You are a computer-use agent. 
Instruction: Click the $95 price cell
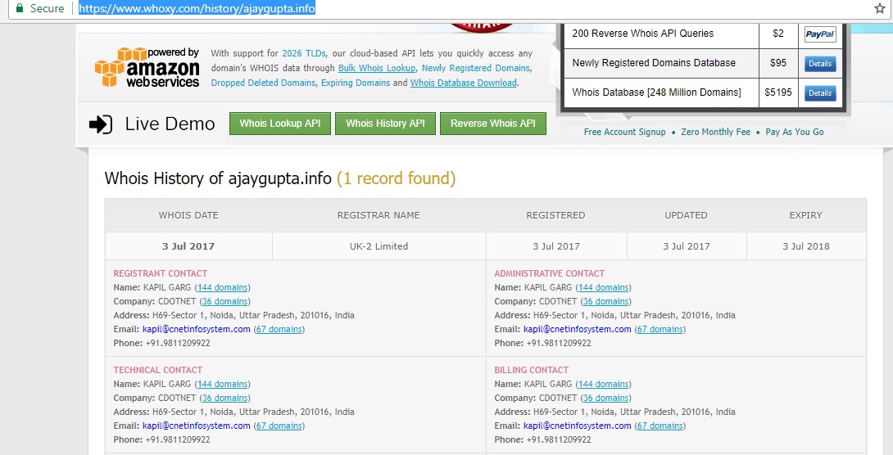[x=778, y=63]
